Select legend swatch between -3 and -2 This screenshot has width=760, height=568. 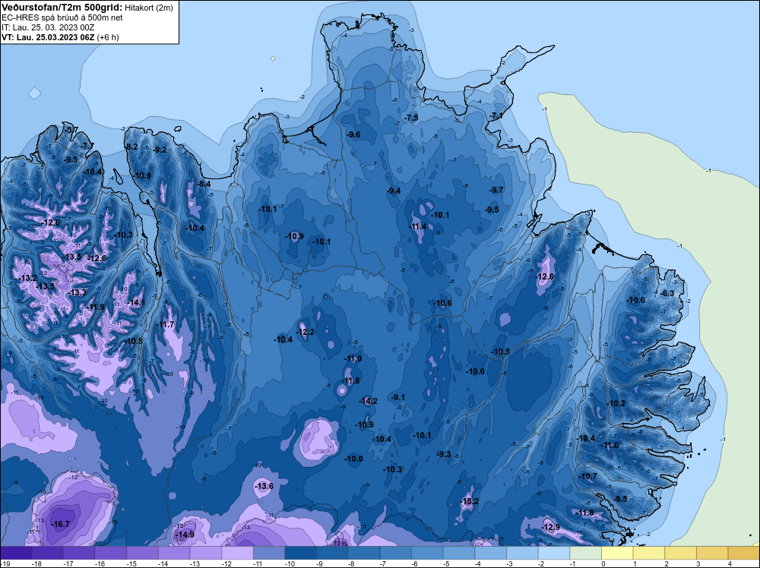tap(523, 553)
